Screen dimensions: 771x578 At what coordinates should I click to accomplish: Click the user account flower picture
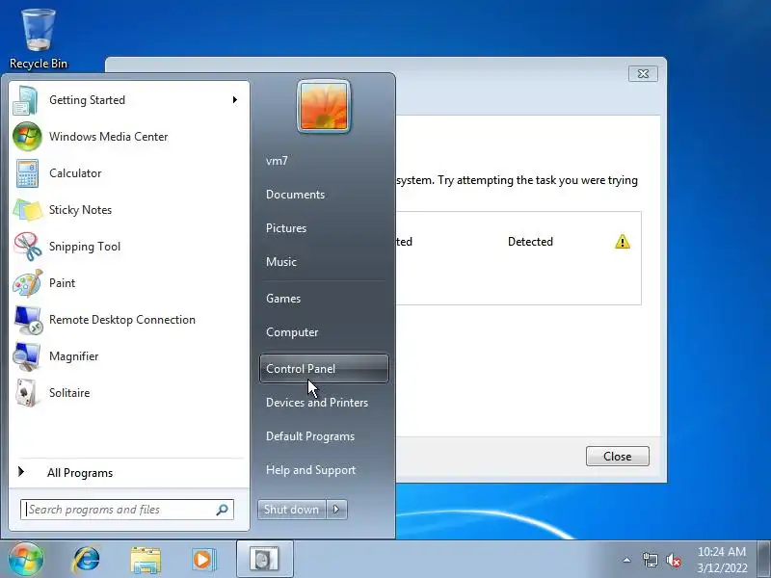click(324, 106)
